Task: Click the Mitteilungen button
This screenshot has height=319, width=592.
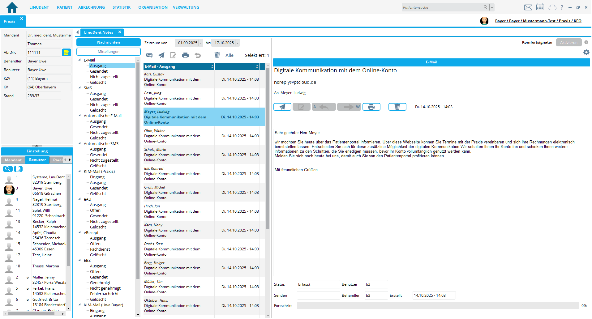Action: pyautogui.click(x=108, y=52)
